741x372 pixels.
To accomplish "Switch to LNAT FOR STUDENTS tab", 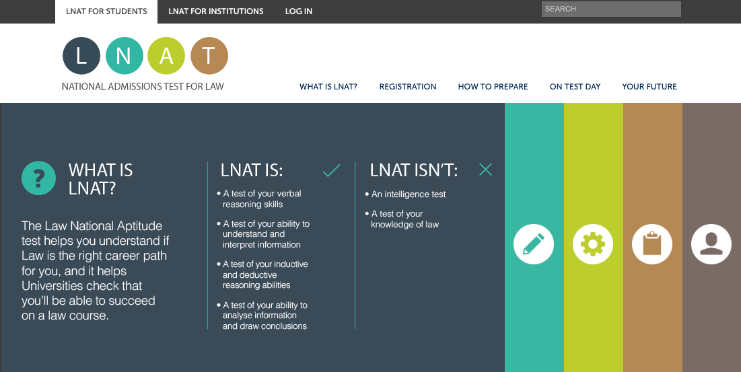I will click(106, 11).
